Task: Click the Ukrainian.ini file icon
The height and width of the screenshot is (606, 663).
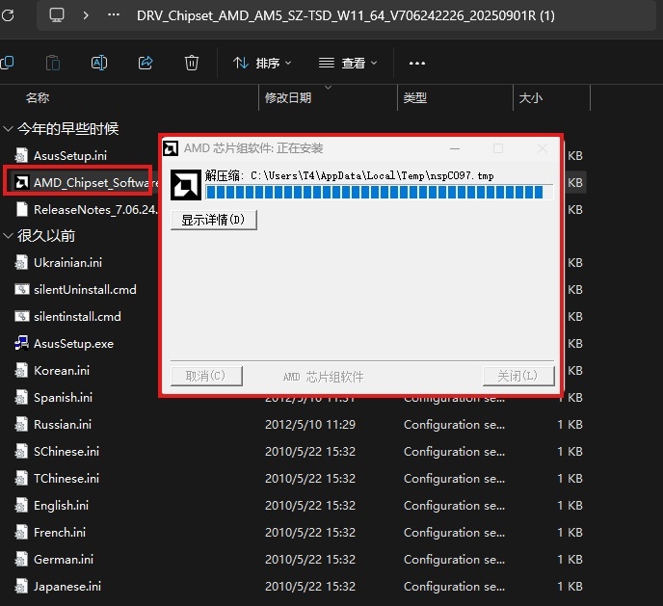Action: [21, 262]
